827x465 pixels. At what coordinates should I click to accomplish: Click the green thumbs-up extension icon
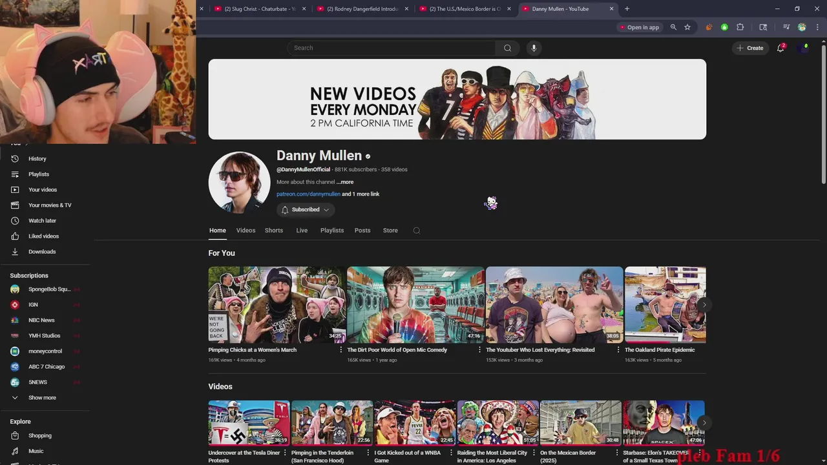(724, 27)
